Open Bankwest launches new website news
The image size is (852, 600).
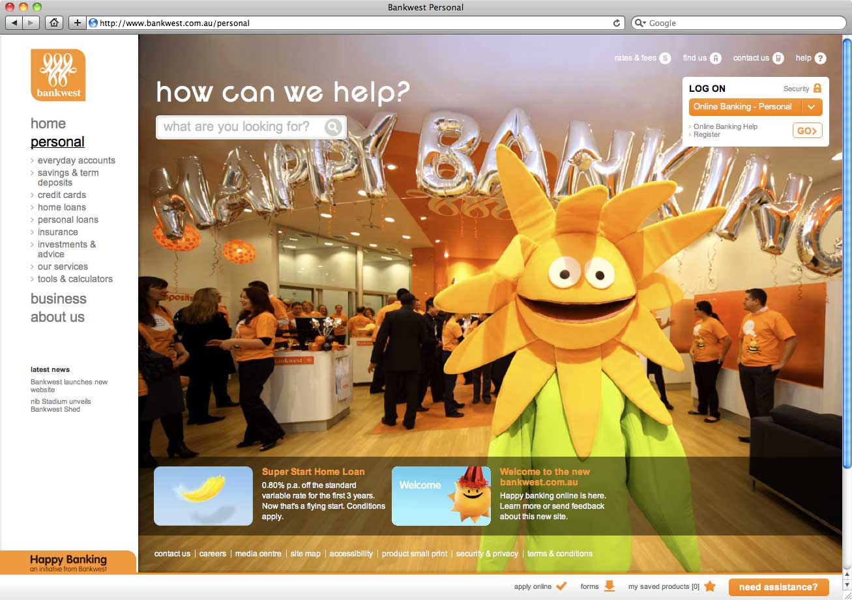[69, 386]
